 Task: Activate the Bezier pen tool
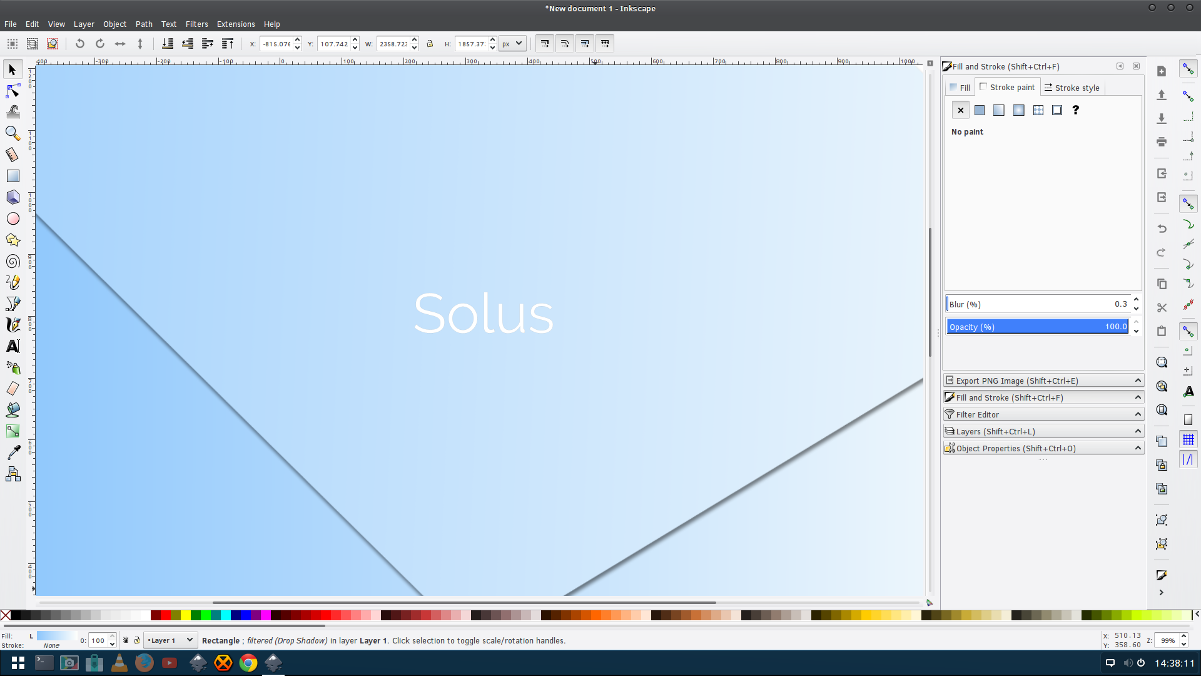[13, 304]
